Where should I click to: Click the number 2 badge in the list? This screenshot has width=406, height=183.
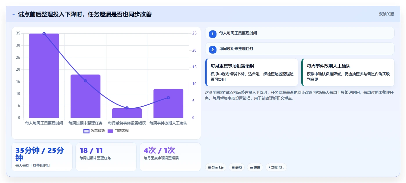[212, 50]
